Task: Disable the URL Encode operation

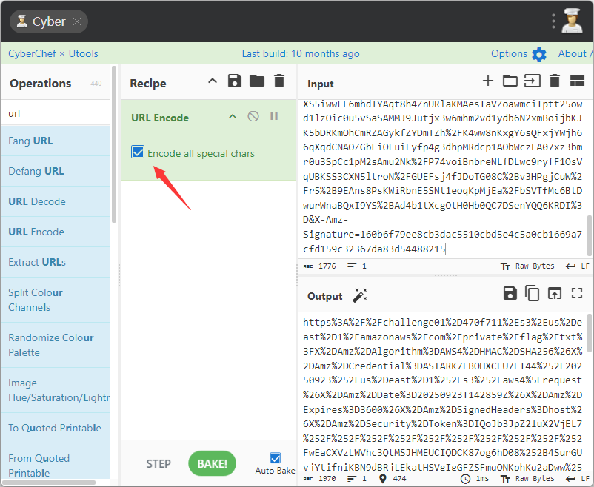Action: coord(253,117)
